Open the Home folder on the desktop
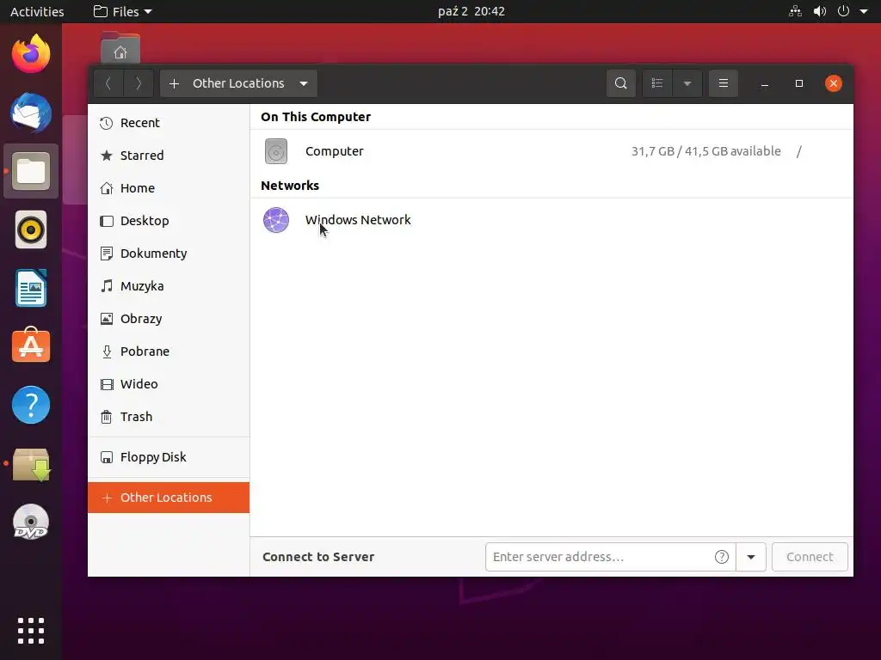The height and width of the screenshot is (660, 881). 120,49
